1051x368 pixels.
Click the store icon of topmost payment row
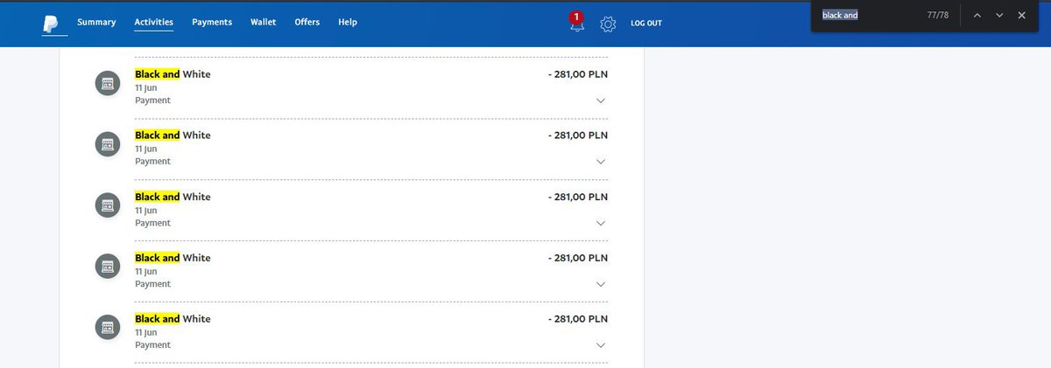tap(108, 83)
